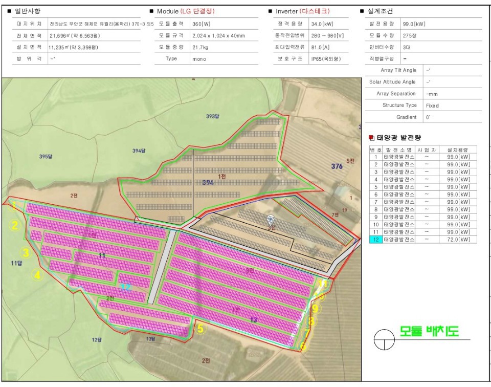Click the 376 parcel number on map
The image size is (491, 387).
pos(337,166)
